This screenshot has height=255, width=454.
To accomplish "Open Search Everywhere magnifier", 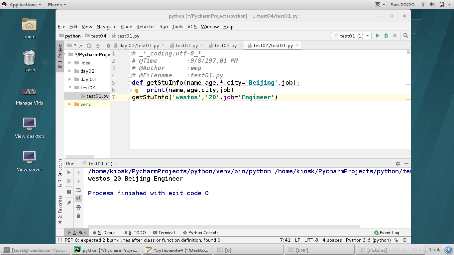I will pyautogui.click(x=406, y=36).
